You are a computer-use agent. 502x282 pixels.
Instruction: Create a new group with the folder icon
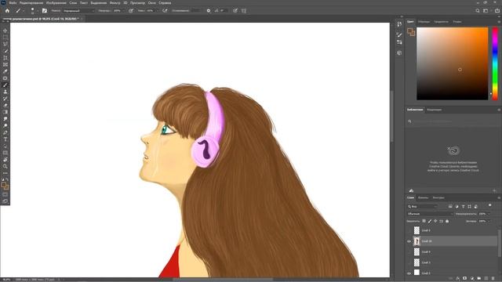pyautogui.click(x=479, y=279)
